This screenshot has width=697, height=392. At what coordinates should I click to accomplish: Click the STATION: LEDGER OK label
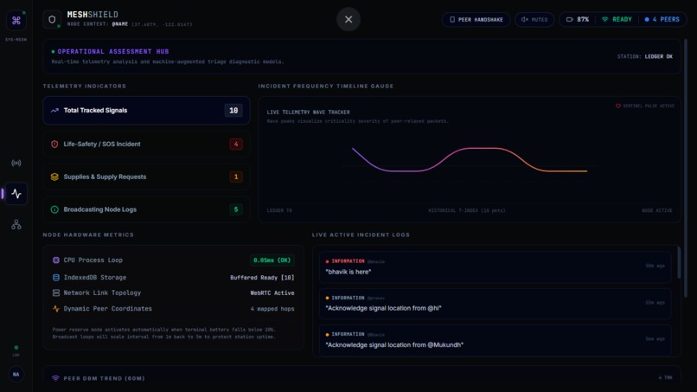point(644,56)
